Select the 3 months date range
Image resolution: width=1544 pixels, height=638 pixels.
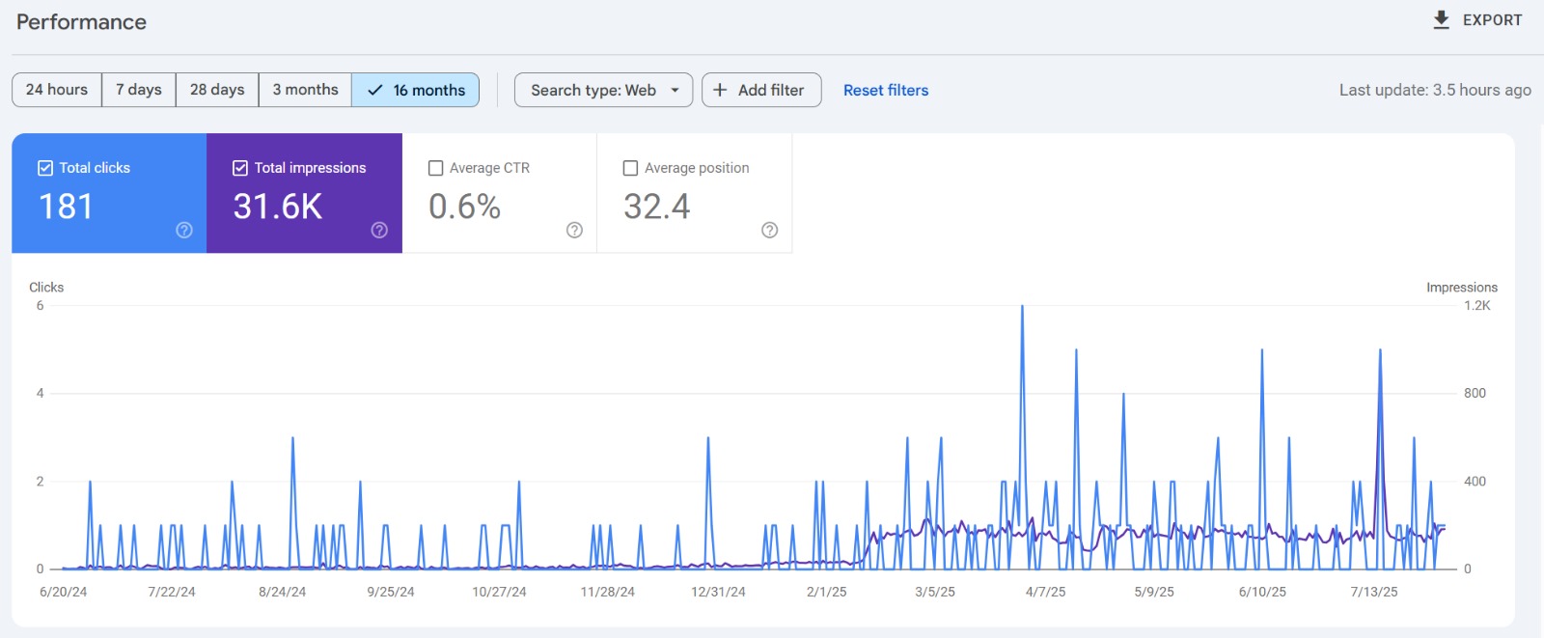305,90
